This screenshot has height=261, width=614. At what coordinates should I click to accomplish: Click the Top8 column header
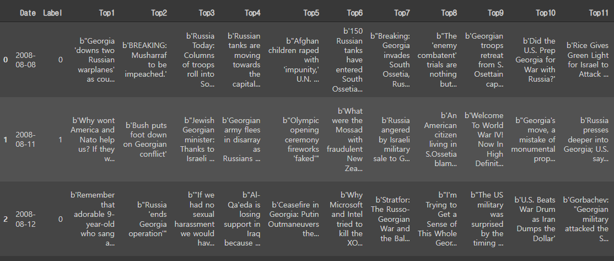pos(449,13)
